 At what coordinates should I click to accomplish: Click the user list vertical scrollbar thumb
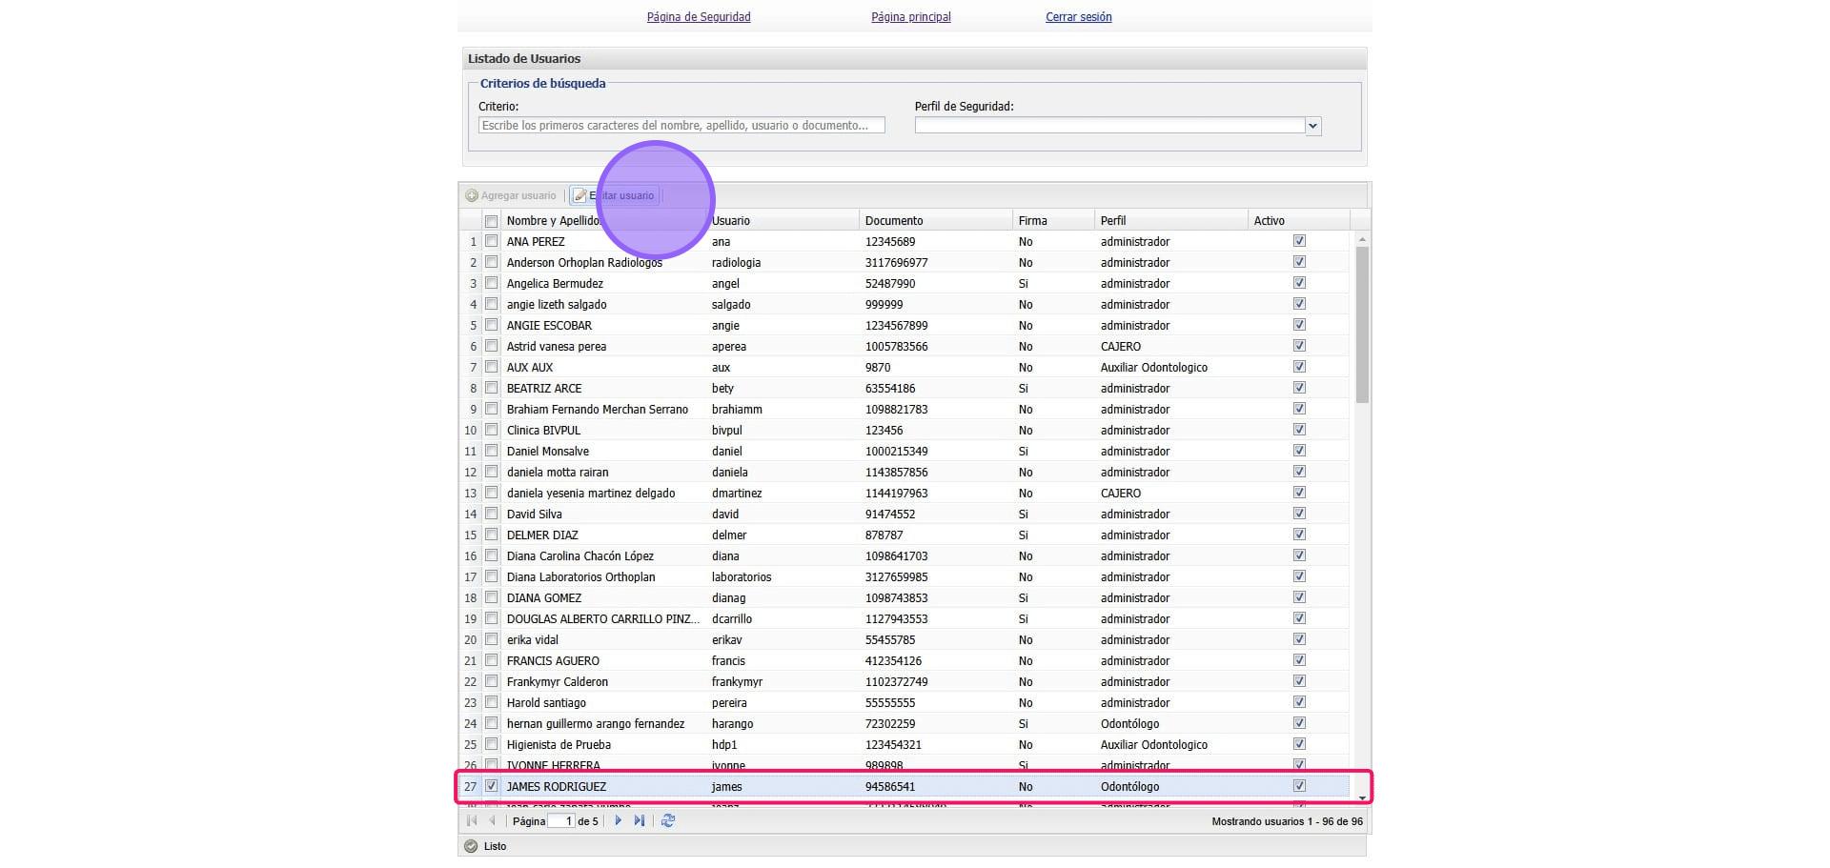pyautogui.click(x=1362, y=324)
